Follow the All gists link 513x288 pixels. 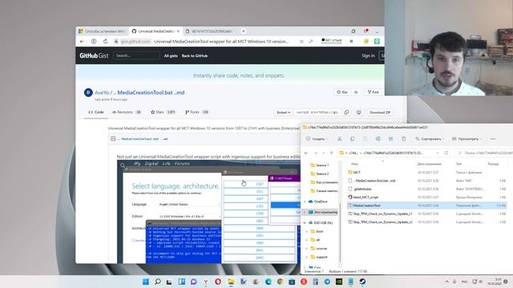[171, 56]
